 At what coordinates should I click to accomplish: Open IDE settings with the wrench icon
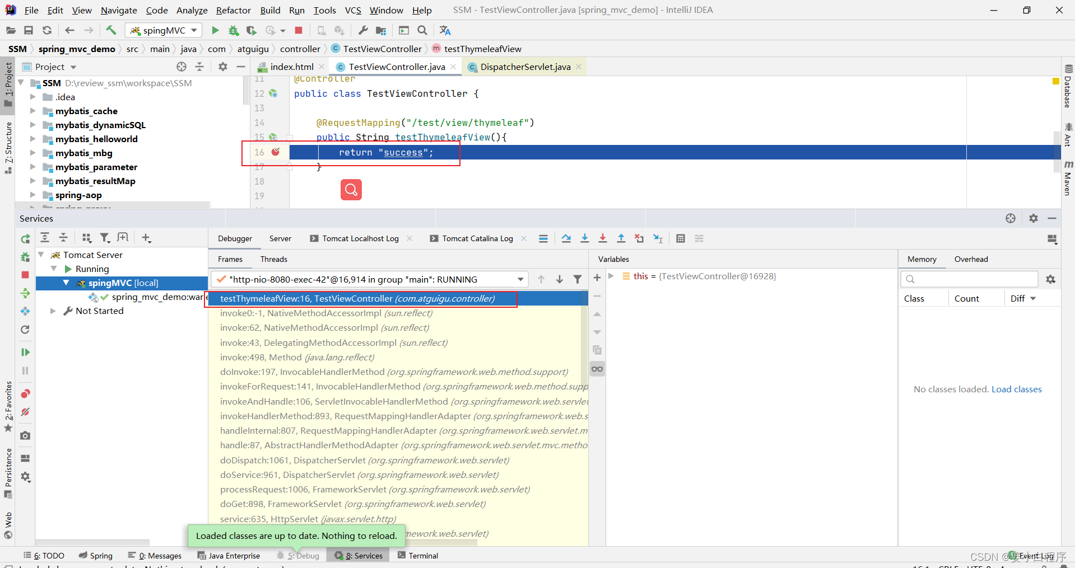362,30
